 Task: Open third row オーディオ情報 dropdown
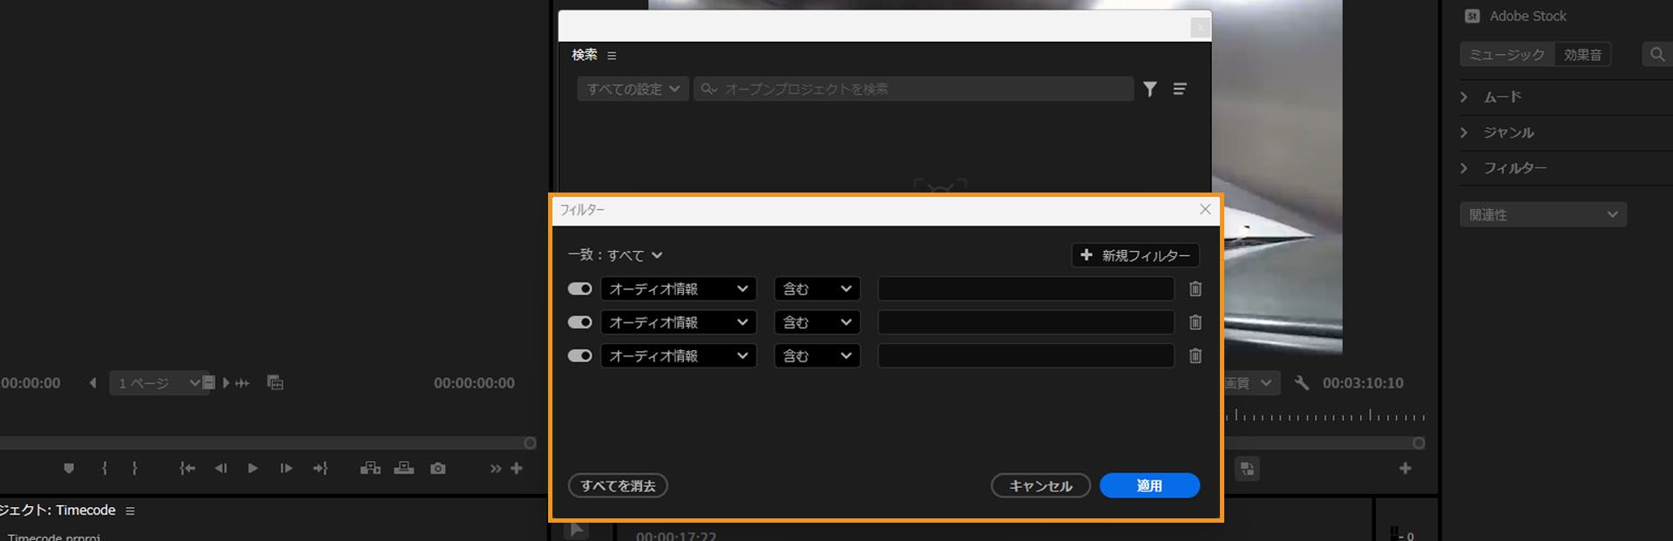click(x=679, y=356)
